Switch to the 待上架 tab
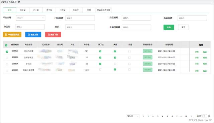 point(23,10)
